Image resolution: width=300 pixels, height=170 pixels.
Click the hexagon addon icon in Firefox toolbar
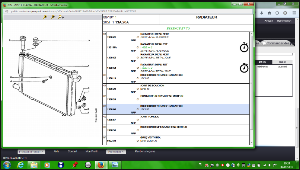click(x=285, y=13)
